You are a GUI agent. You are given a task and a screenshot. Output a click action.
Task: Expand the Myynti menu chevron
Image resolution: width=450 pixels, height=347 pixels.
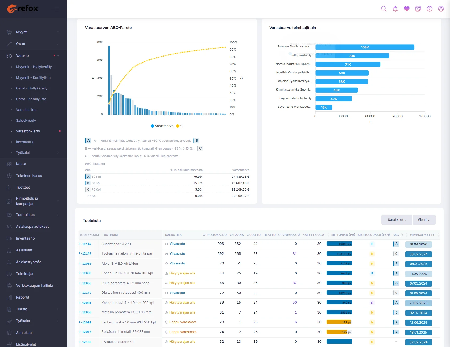(58, 32)
